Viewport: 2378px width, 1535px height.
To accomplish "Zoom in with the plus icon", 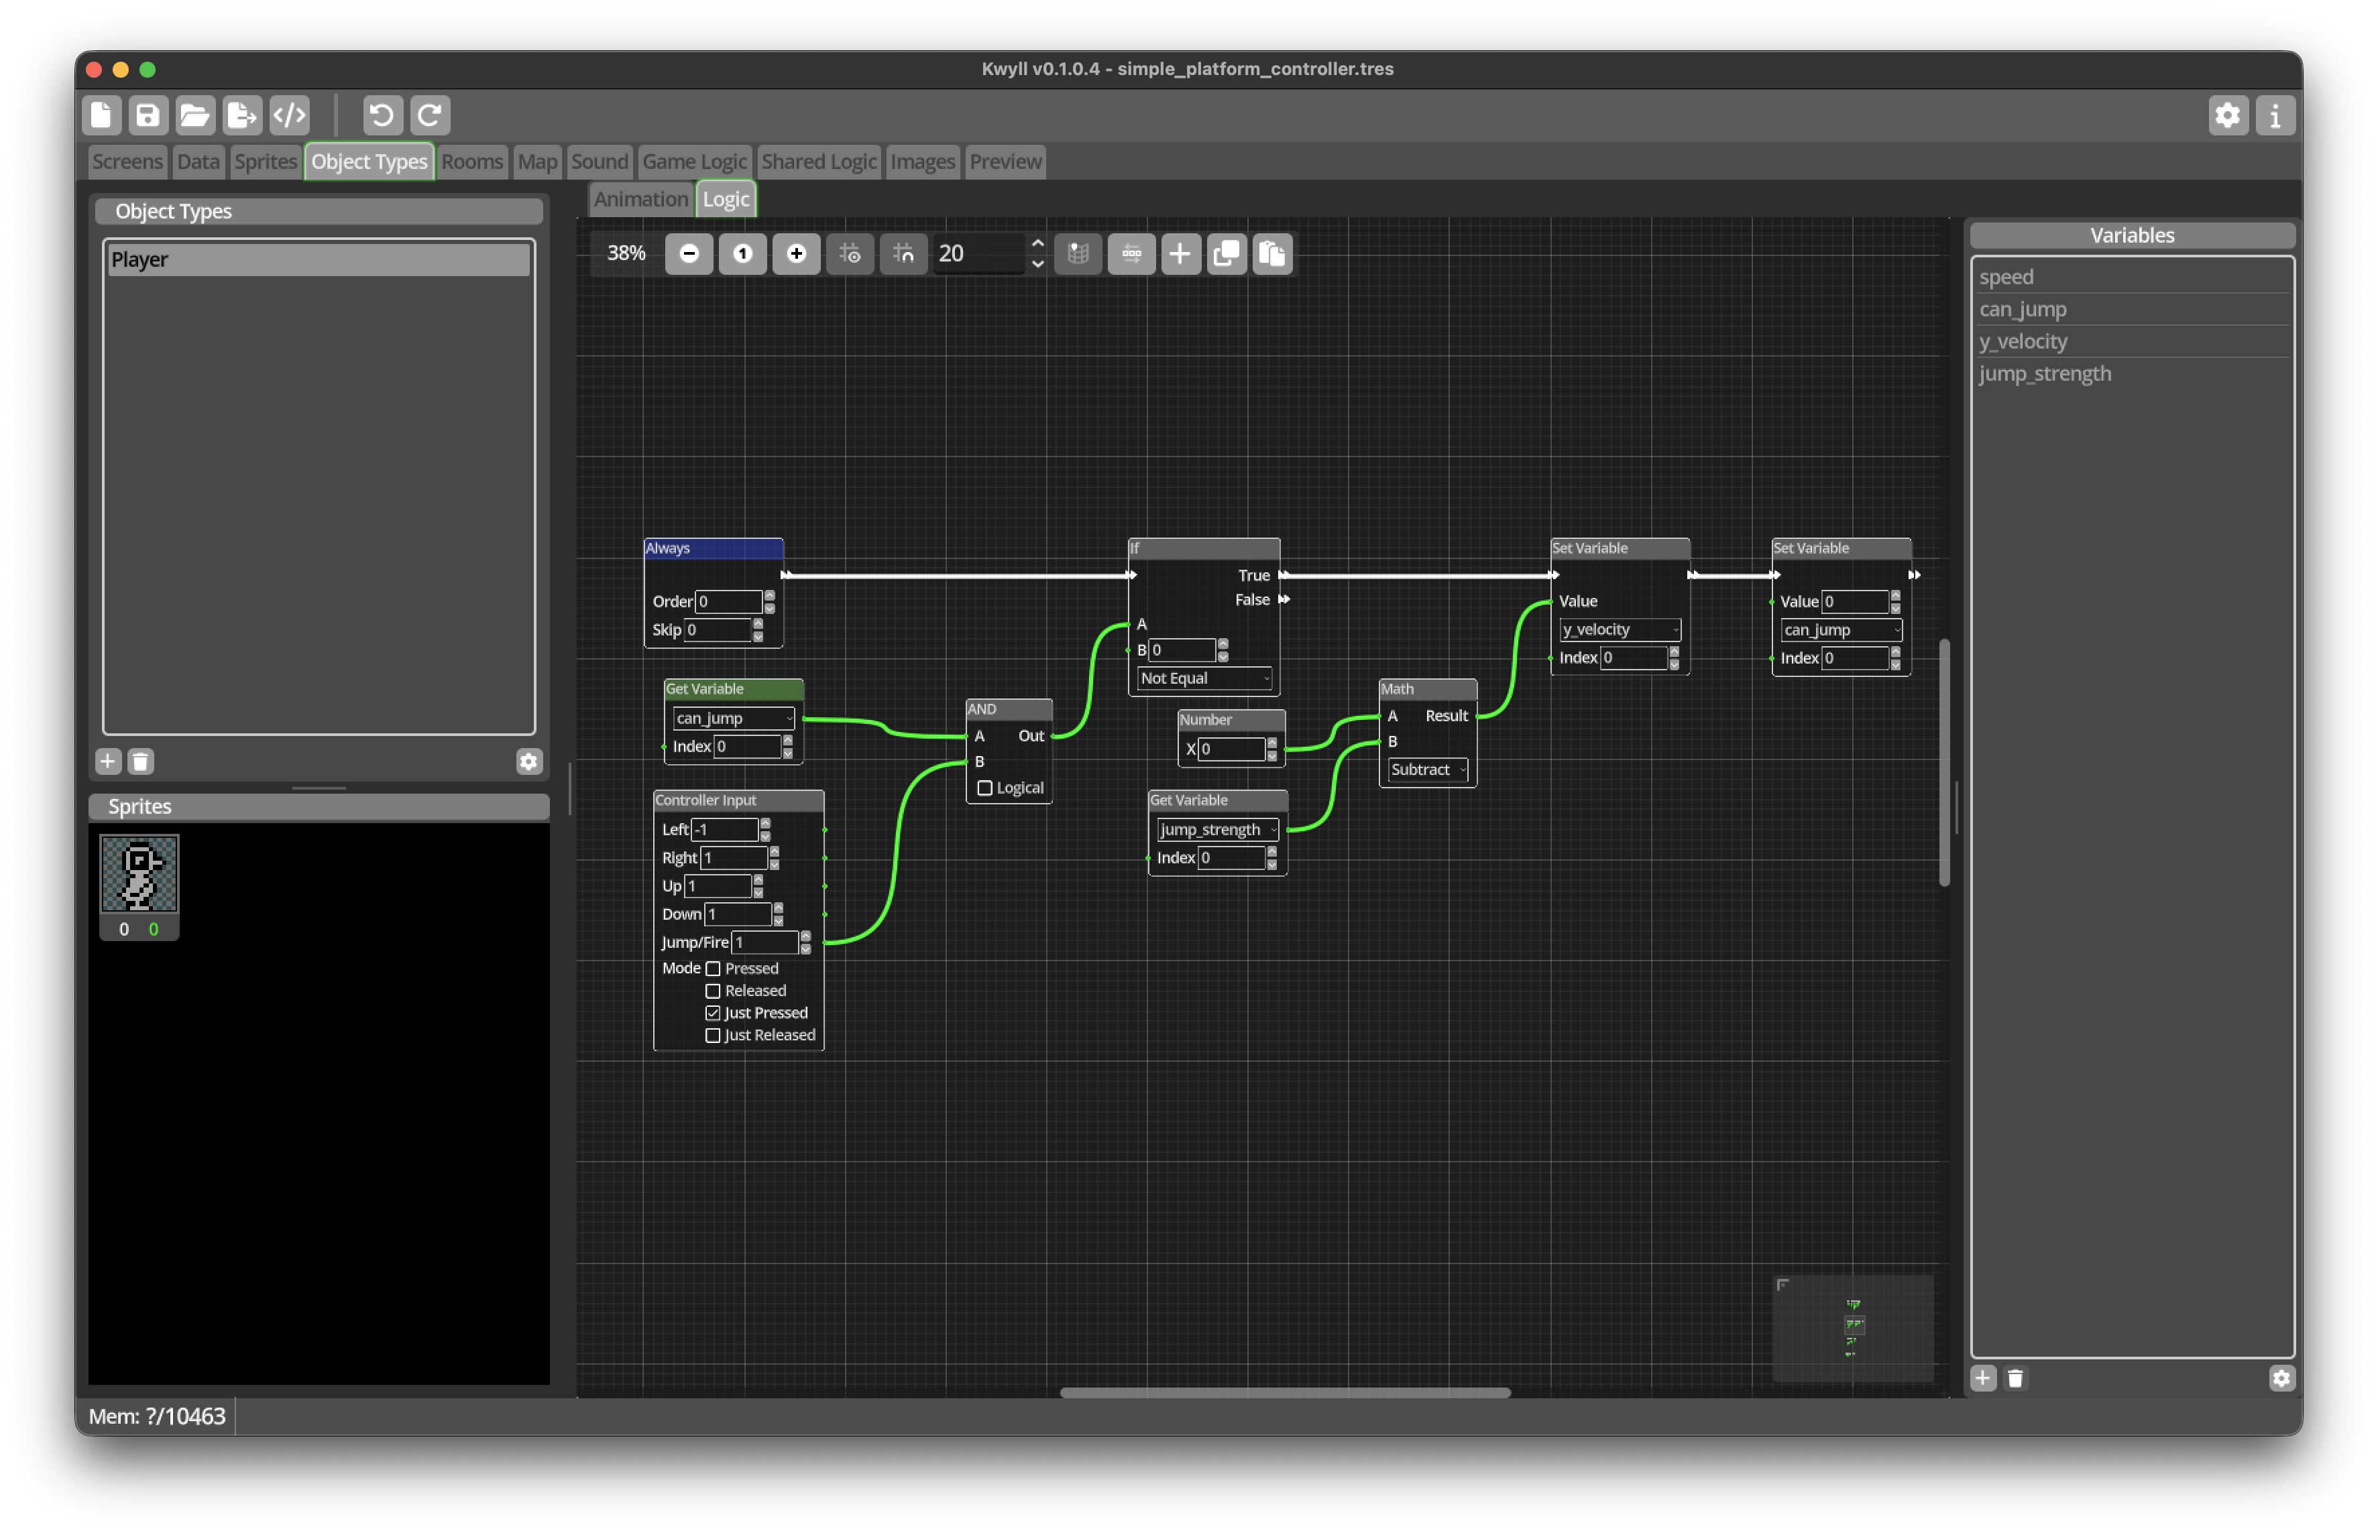I will (795, 253).
